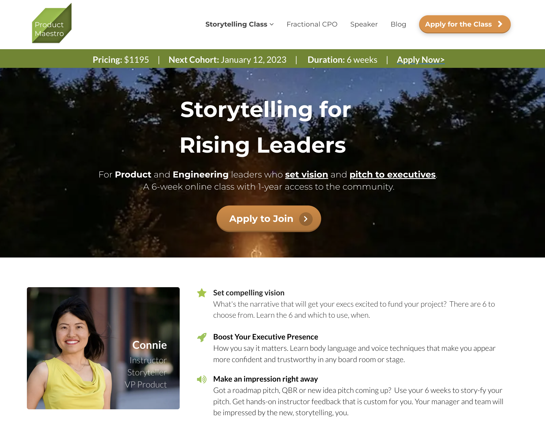This screenshot has height=437, width=545.
Task: Click the Apply for the Class button
Action: click(x=465, y=24)
